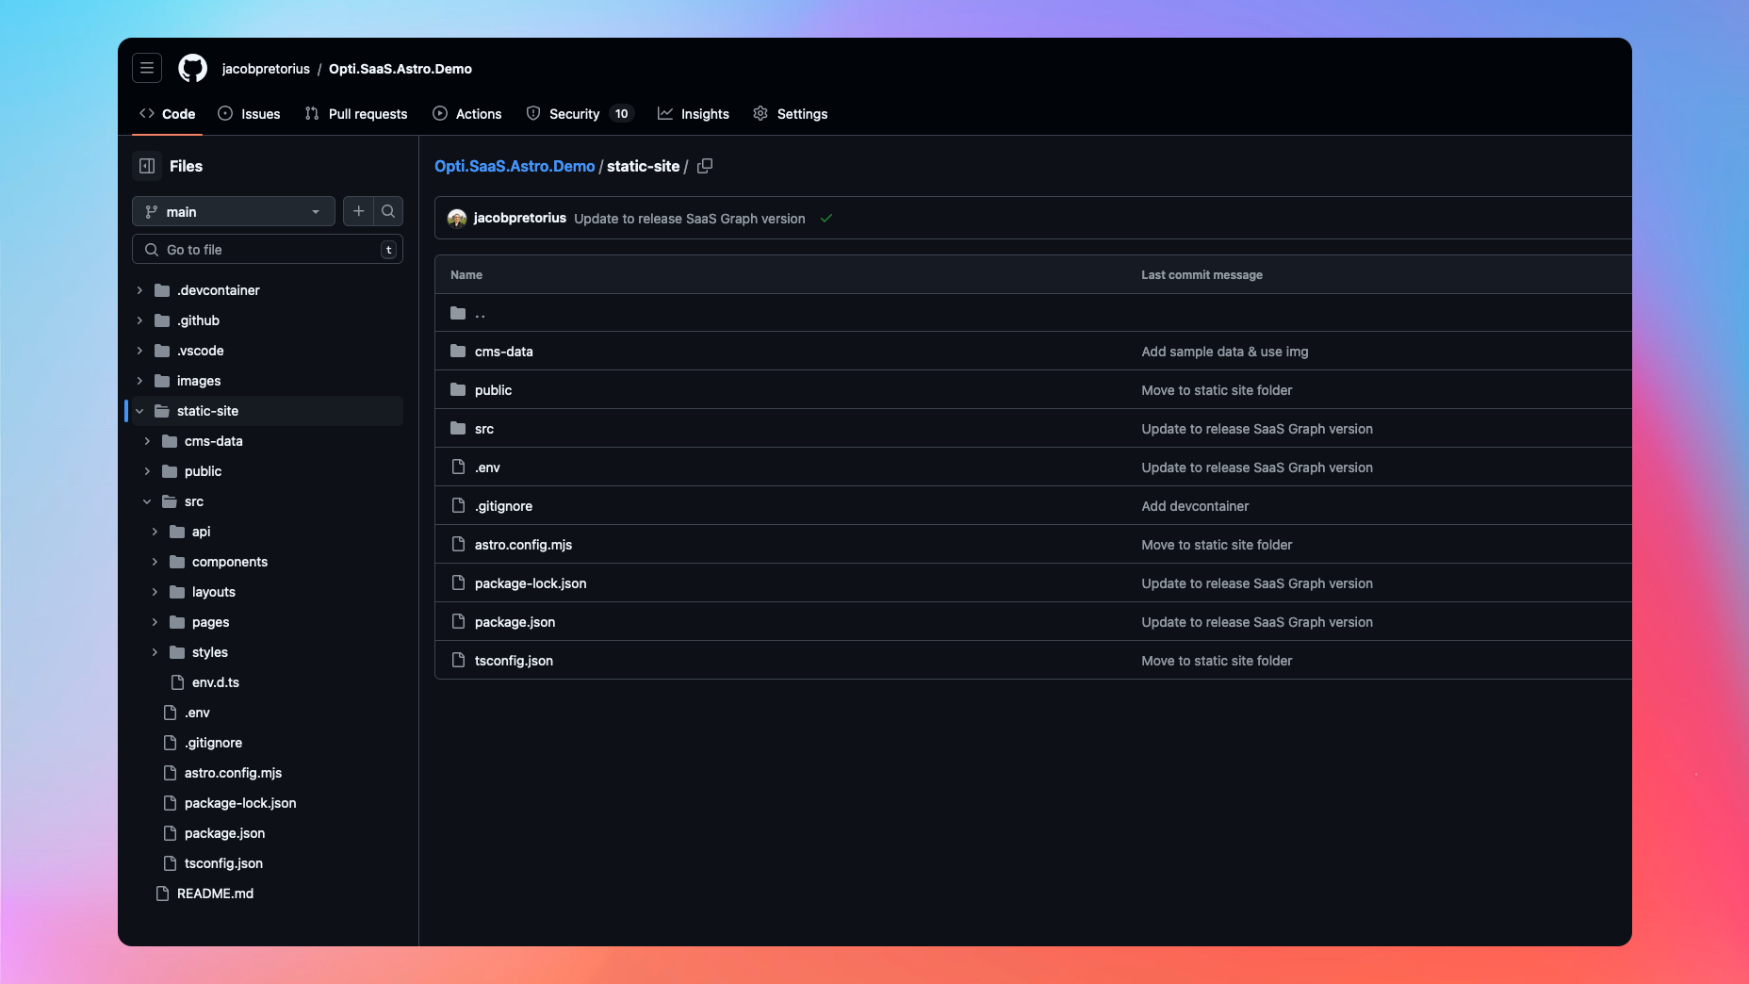Click the Go to file search field

pyautogui.click(x=268, y=249)
